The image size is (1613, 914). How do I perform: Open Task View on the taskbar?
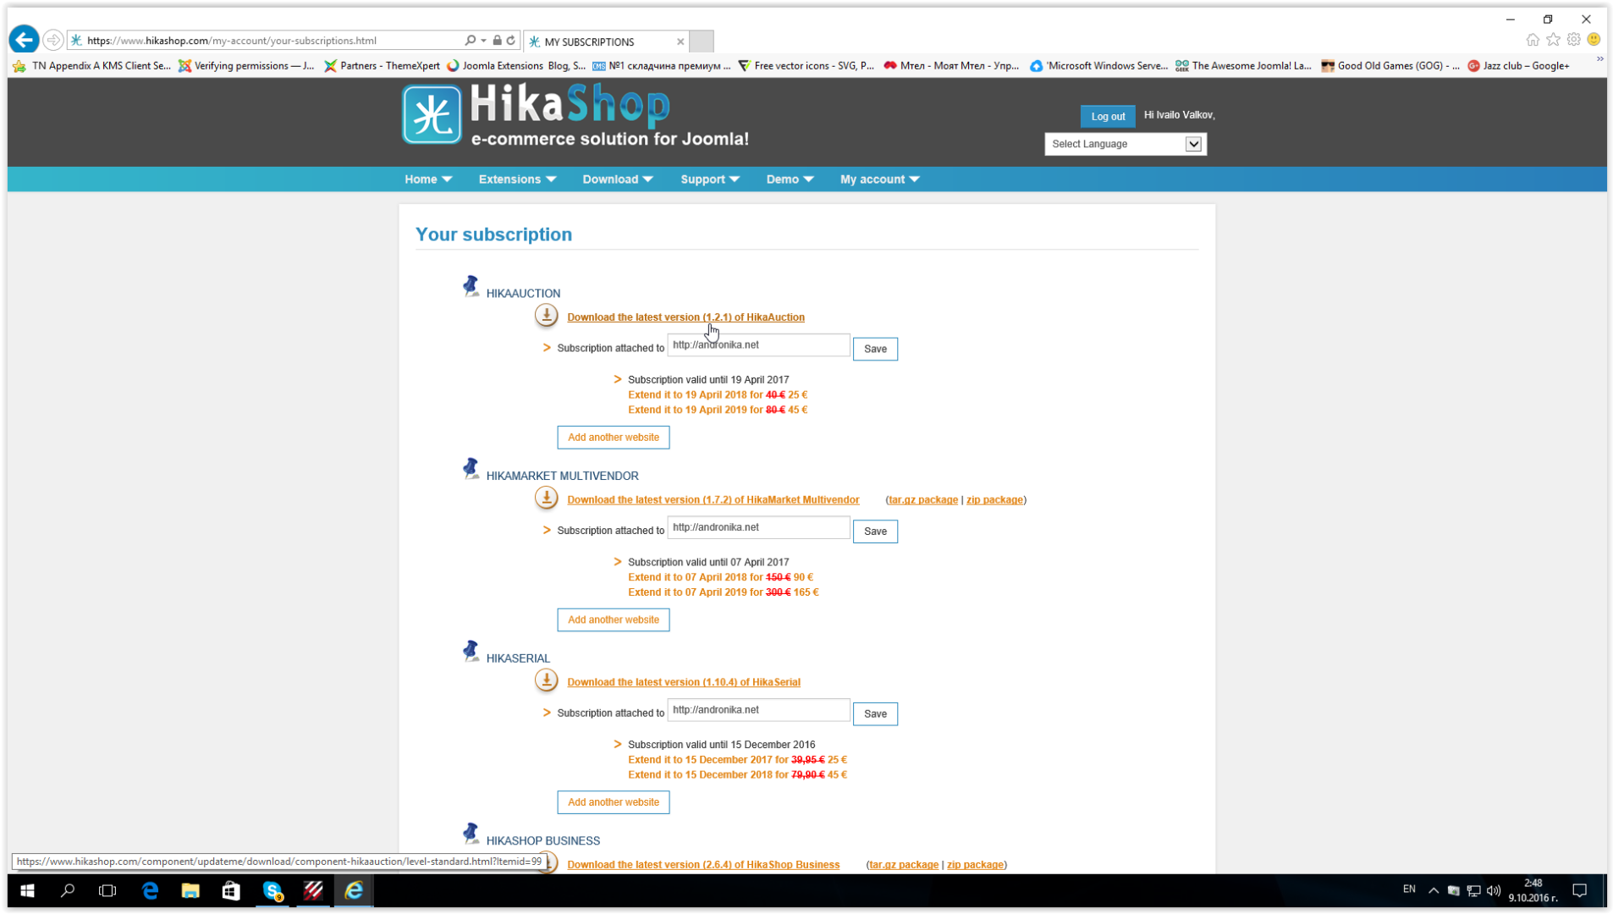pos(107,890)
